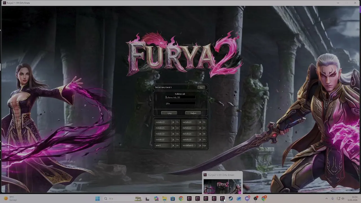The image size is (361, 203).
Task: Click the F3 quick-login button
Action: [177, 134]
